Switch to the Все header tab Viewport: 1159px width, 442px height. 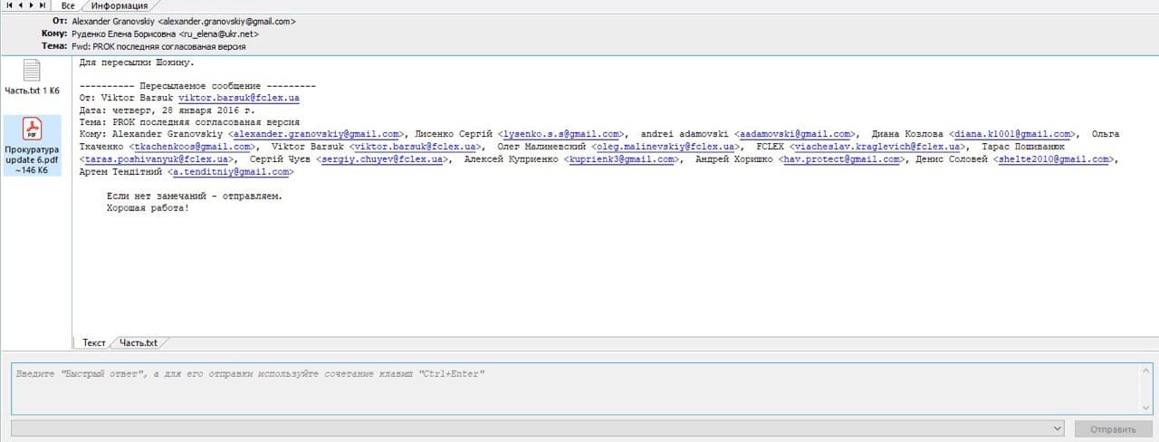pyautogui.click(x=68, y=5)
